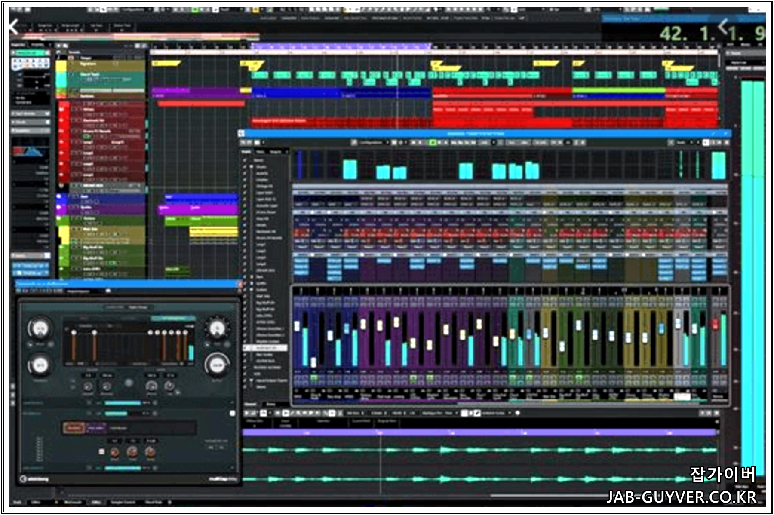Select the long blue event in the arranger lane

pyautogui.click(x=342, y=94)
